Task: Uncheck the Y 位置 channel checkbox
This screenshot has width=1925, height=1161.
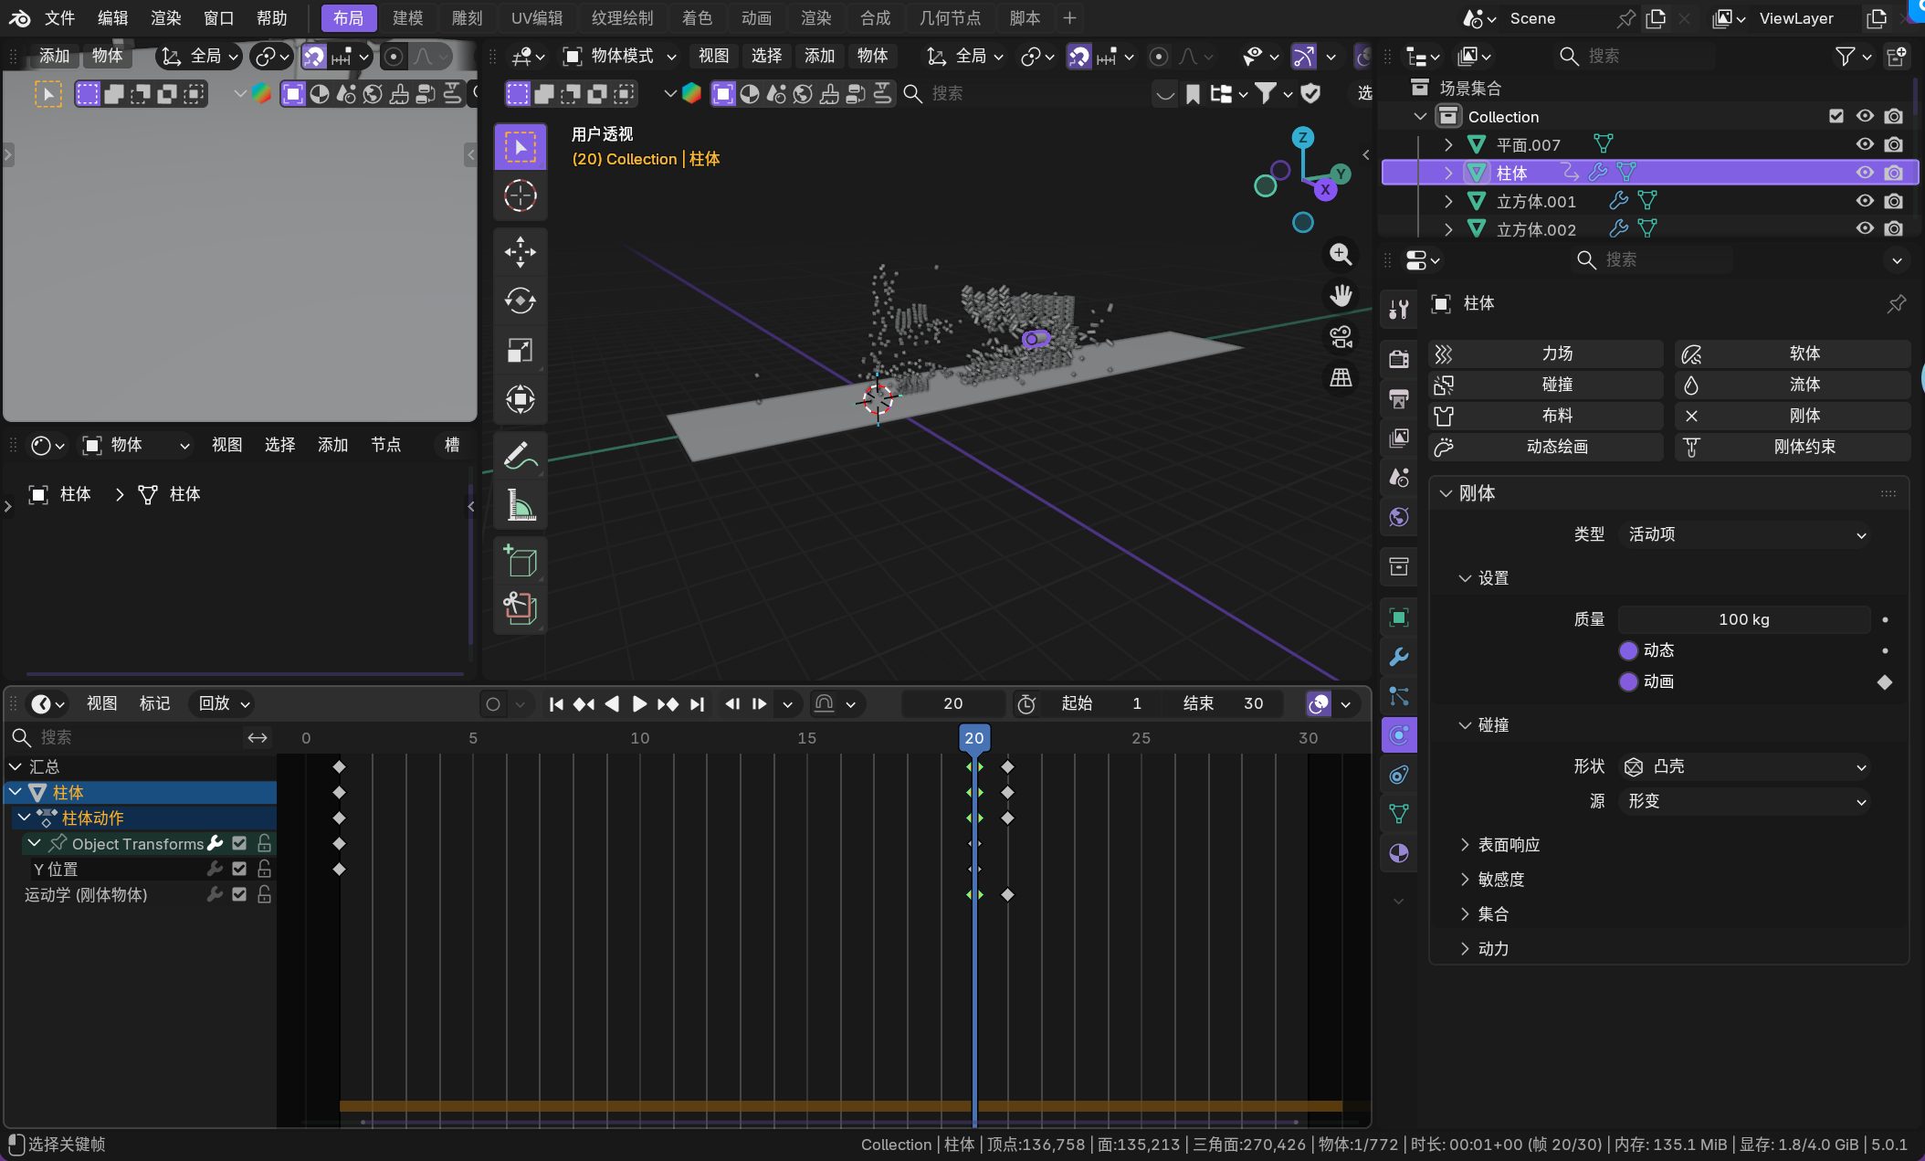Action: click(x=239, y=869)
